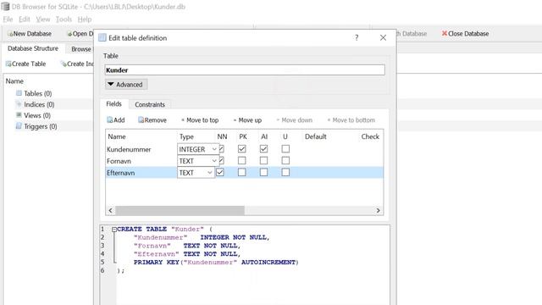Open the Tools menu

(x=64, y=19)
